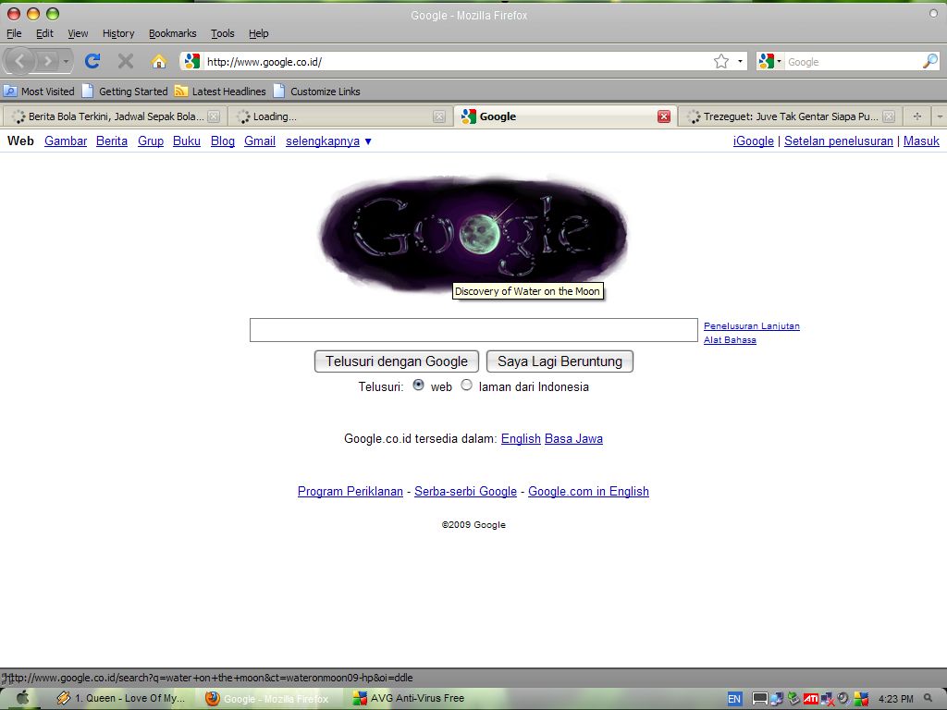Screen dimensions: 947x710
Task: Open the AVG tray icon beside the clock
Action: tap(861, 699)
